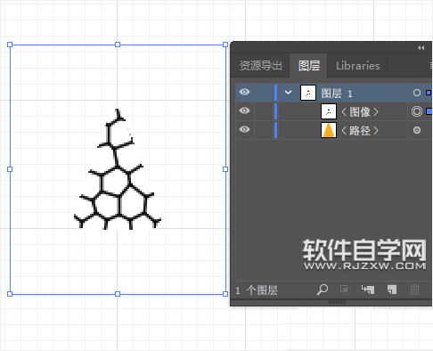Collapse the panel with double-arrow icon
The image size is (433, 351).
[421, 48]
